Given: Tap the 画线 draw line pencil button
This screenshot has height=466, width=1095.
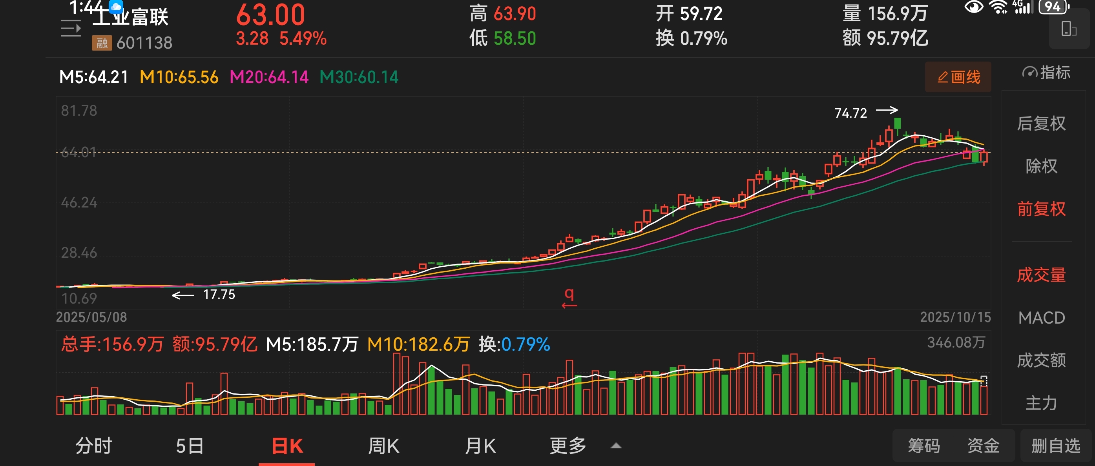Looking at the screenshot, I should (958, 77).
